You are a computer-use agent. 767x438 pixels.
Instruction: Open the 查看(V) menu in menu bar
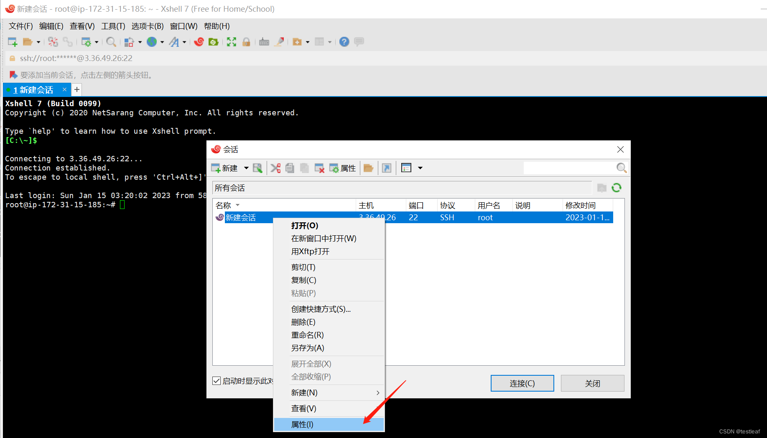82,26
